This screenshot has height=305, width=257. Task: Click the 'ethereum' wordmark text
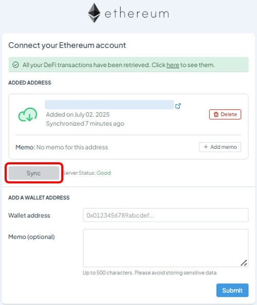point(137,13)
